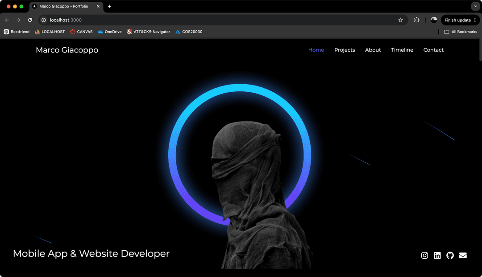
Task: Bookmark page with the star icon
Action: 400,20
